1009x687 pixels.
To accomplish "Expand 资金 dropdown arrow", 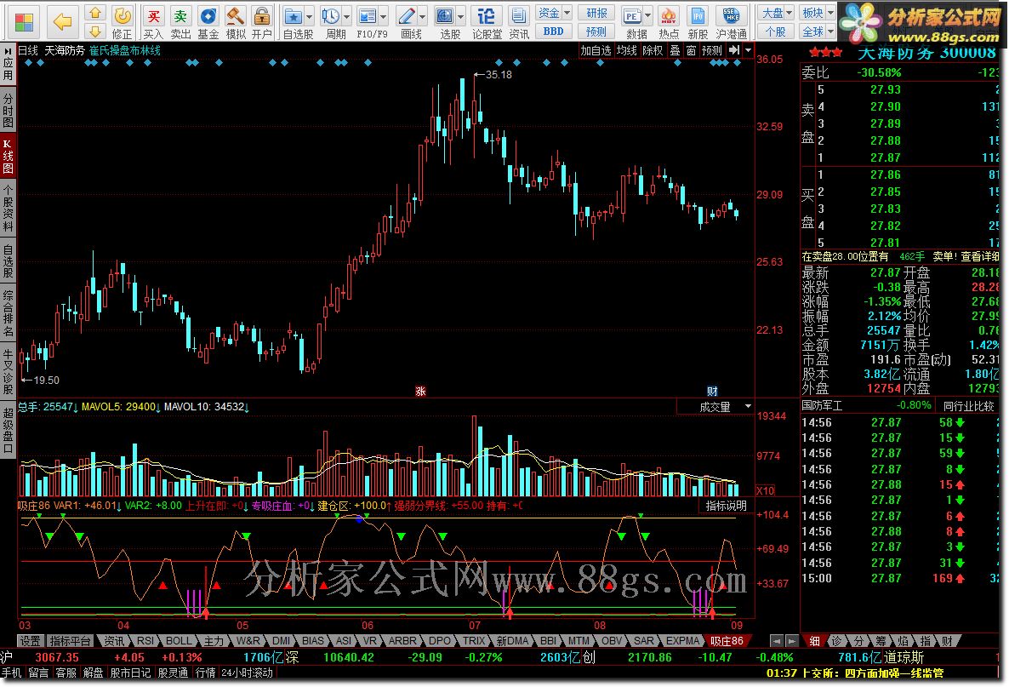I will click(567, 13).
